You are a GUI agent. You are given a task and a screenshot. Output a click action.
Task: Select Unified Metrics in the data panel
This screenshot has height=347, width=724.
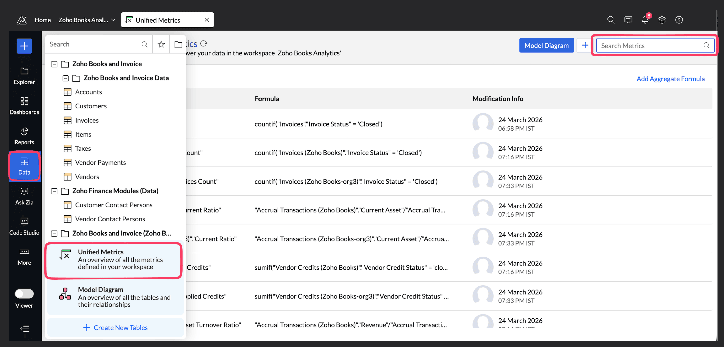(x=114, y=260)
